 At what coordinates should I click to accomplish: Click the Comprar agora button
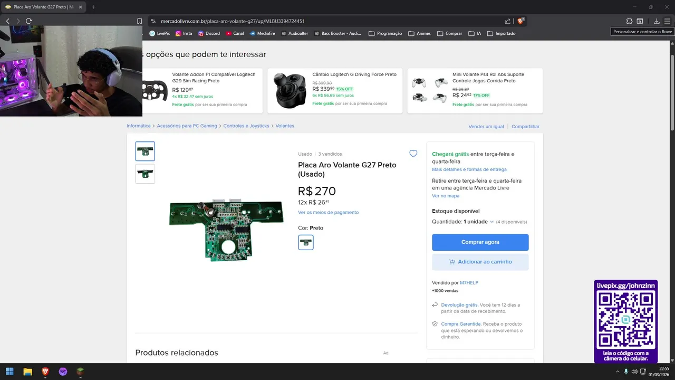point(480,242)
